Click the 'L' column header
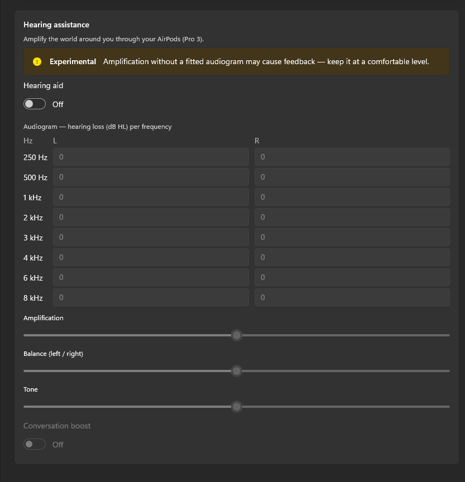 tap(55, 141)
